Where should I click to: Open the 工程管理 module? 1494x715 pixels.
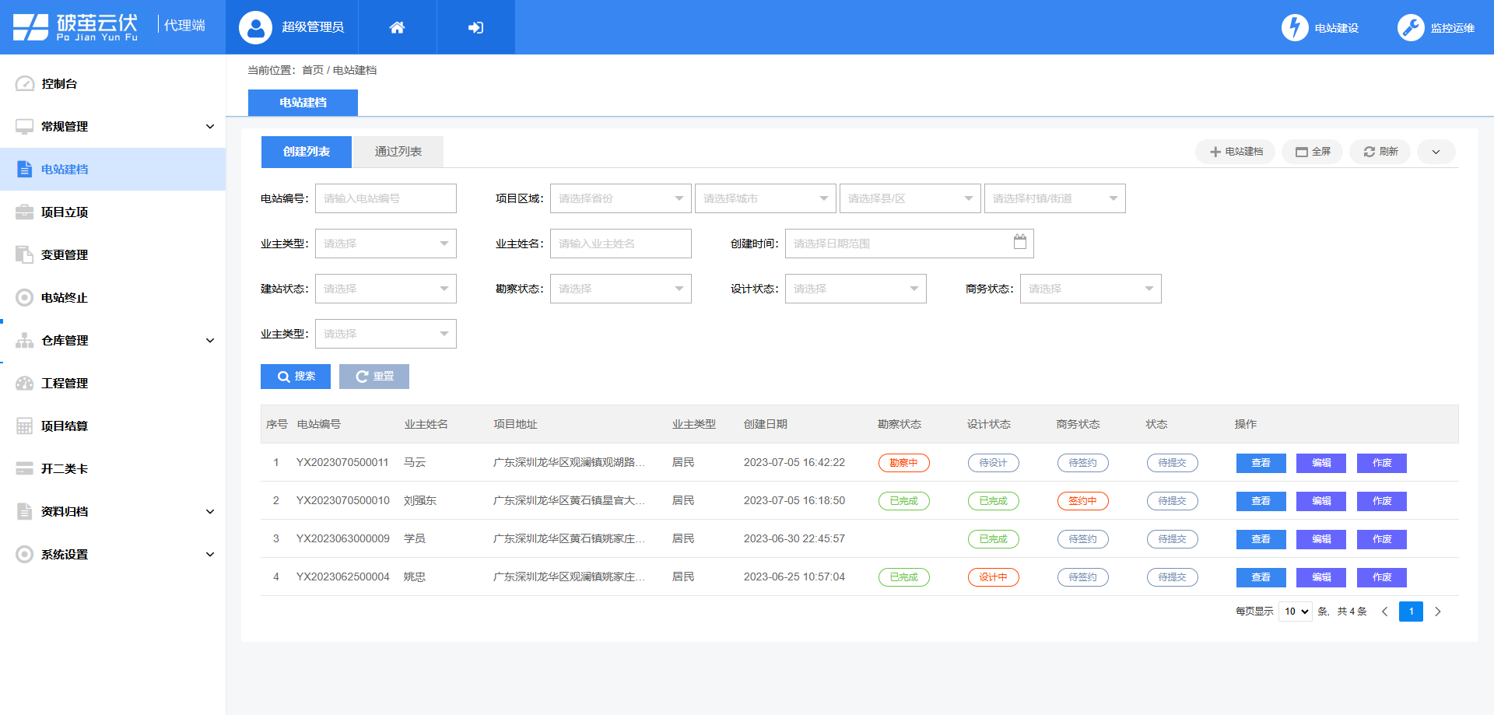click(64, 383)
